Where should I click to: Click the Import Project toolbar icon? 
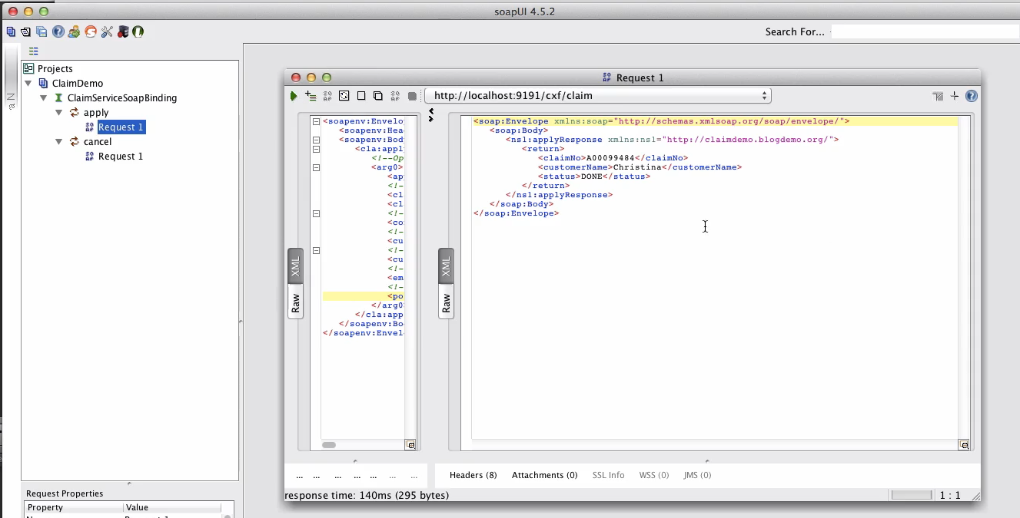coord(26,31)
